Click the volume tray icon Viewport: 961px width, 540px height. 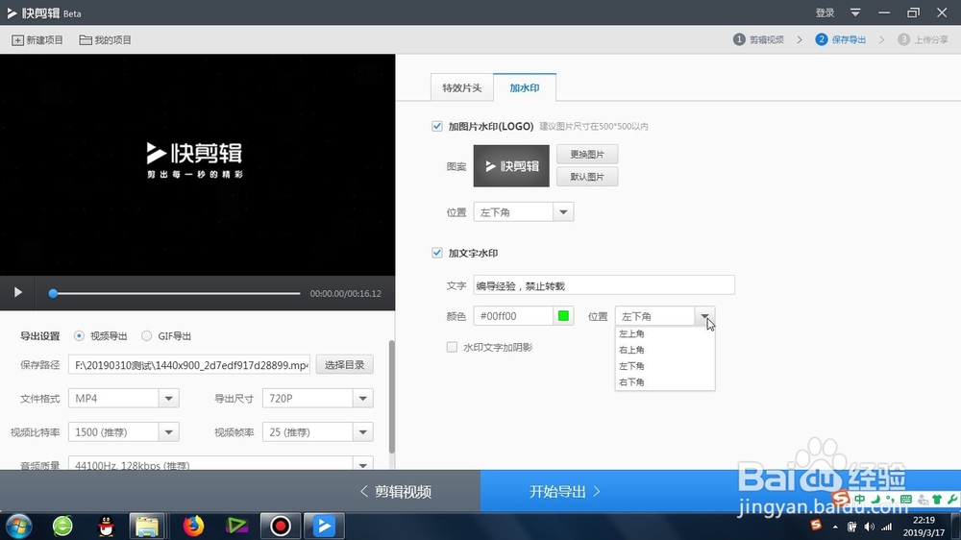click(869, 527)
